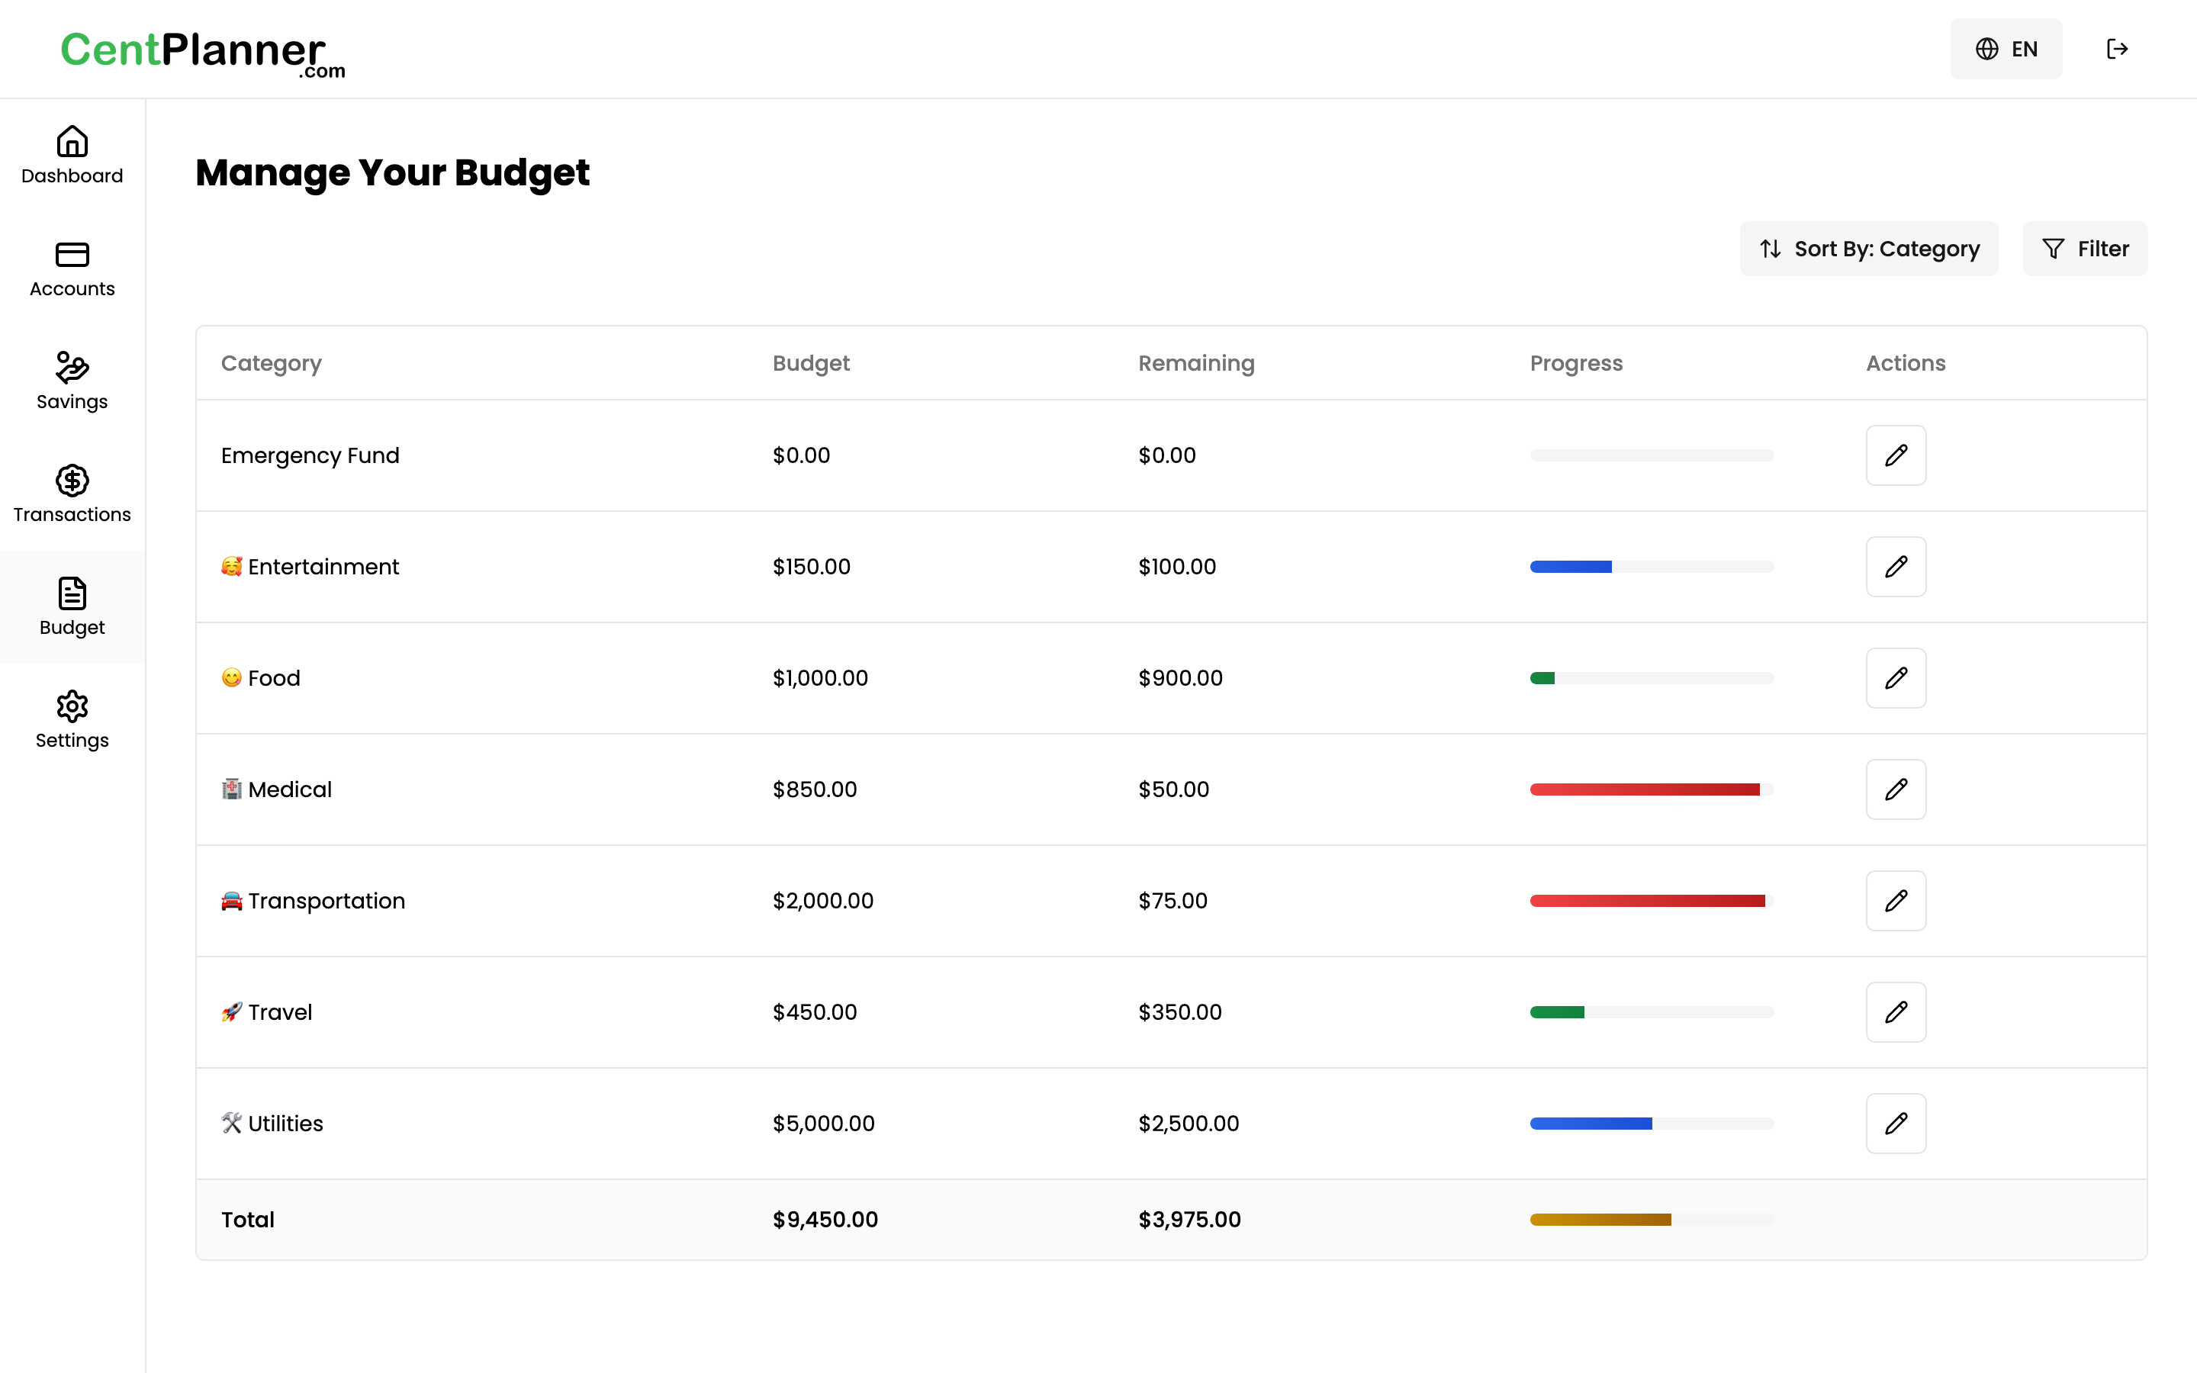2197x1373 pixels.
Task: Click the sort order toggle arrow
Action: 1771,249
